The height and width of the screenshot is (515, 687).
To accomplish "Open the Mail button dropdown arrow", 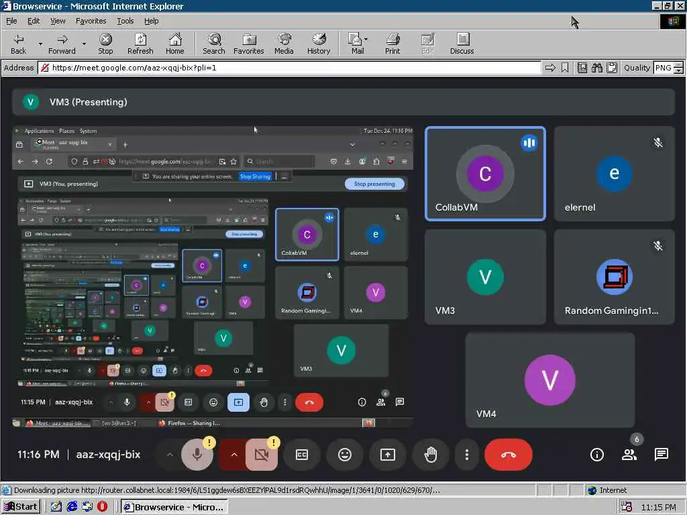I will tap(366, 40).
